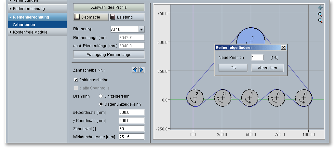Open the Riementyp dropdown
This screenshot has height=148, width=335.
click(x=141, y=30)
